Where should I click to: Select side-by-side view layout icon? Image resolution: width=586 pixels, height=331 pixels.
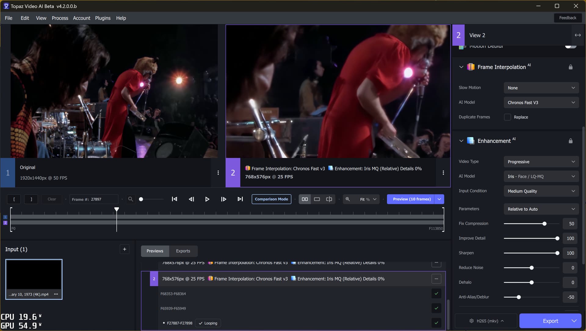coord(305,199)
